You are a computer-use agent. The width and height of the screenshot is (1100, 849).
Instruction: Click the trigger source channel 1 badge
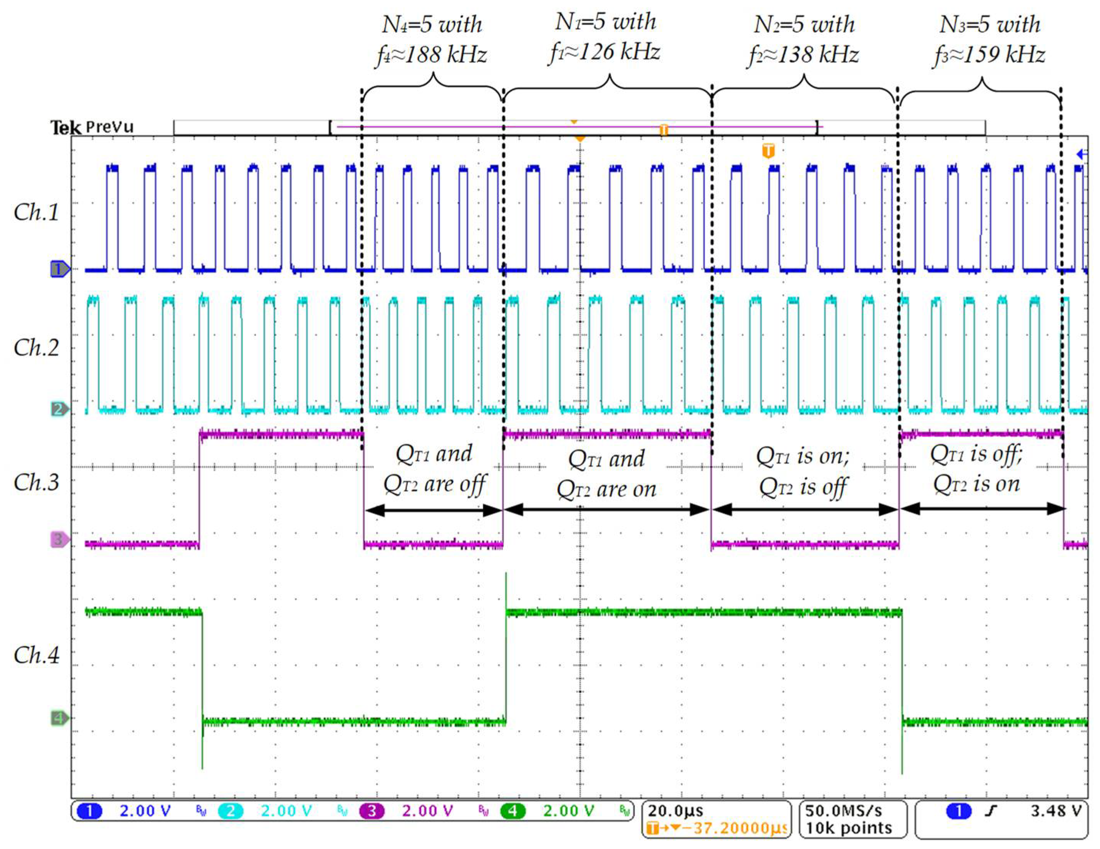coord(958,811)
